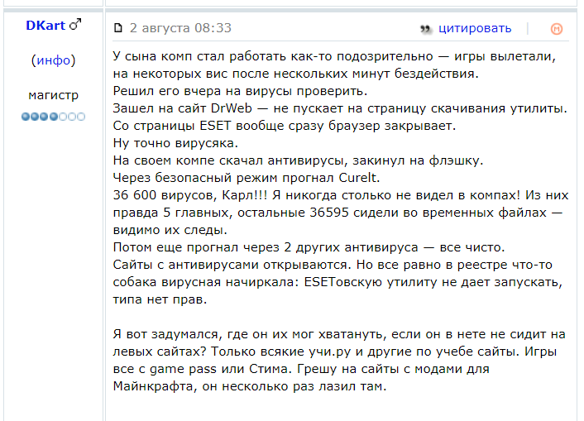Click the магистр rank label

54,95
